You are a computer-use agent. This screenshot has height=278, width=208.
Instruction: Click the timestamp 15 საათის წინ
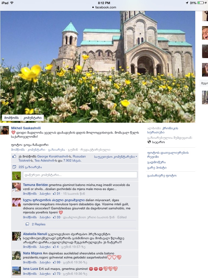click(74, 194)
